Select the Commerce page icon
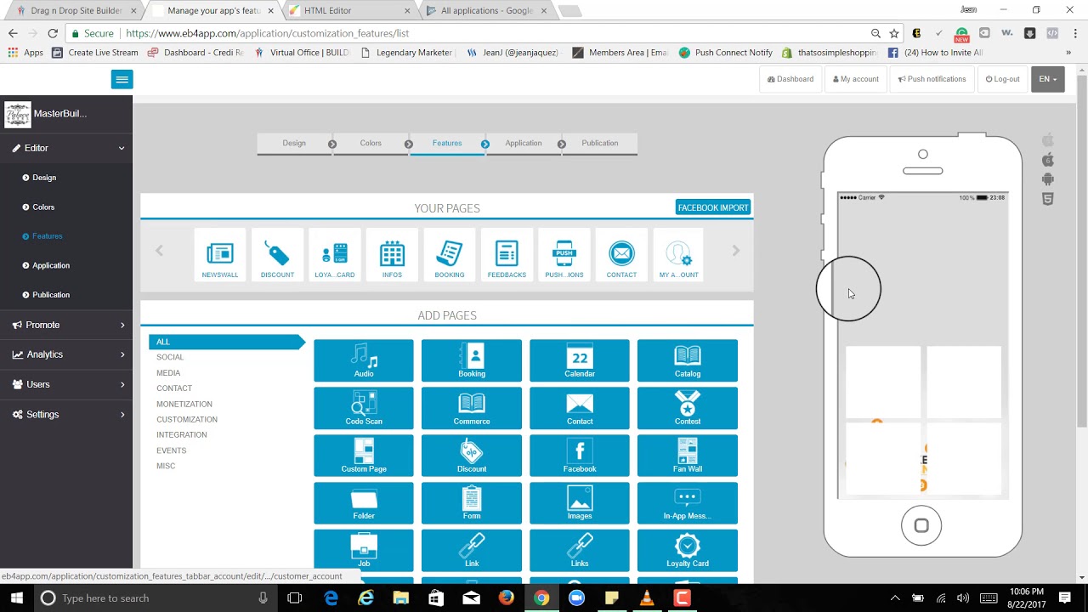Viewport: 1088px width, 612px height. 471,408
